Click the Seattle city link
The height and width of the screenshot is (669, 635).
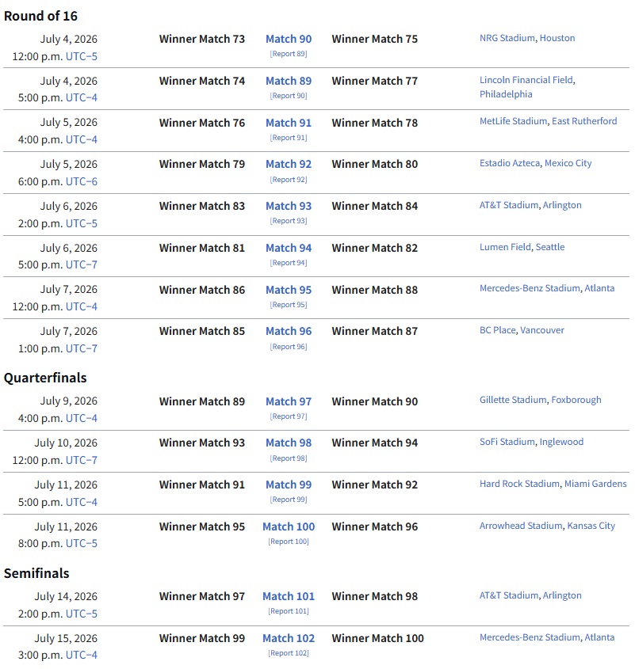pyautogui.click(x=550, y=247)
